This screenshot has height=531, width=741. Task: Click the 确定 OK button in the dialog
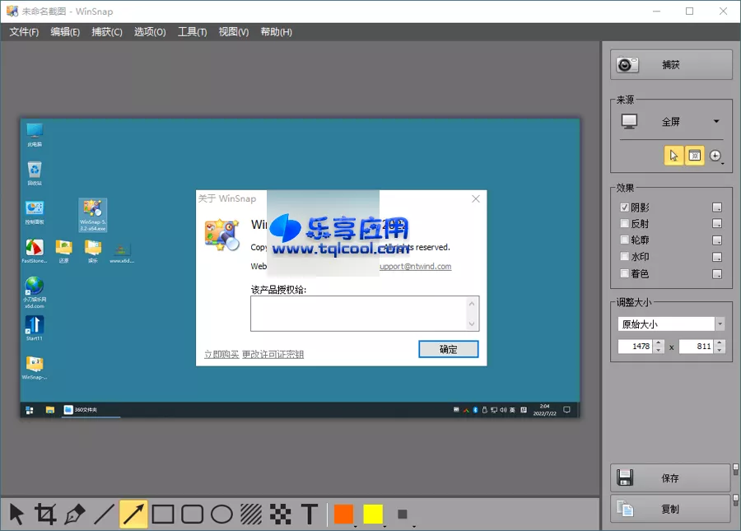coord(449,349)
